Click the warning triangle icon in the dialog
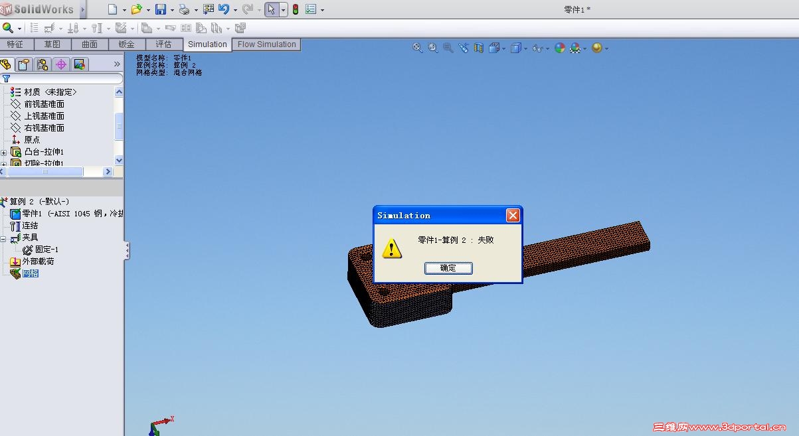799x436 pixels. [x=392, y=248]
